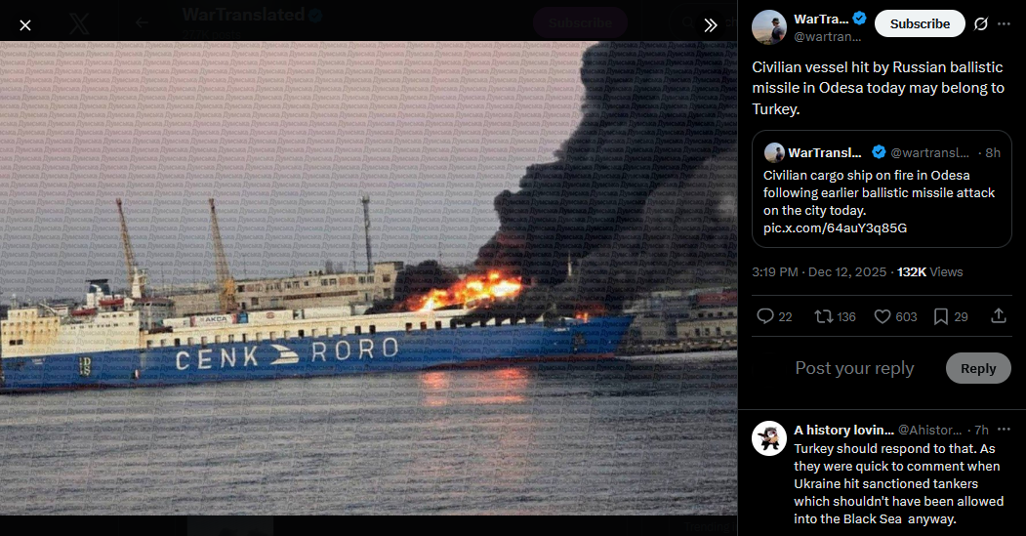The image size is (1026, 536).
Task: Open the post timestamp 3:19 PM Dec 12
Action: pyautogui.click(x=819, y=271)
